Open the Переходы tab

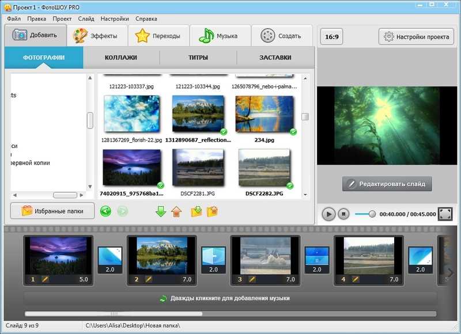(159, 36)
